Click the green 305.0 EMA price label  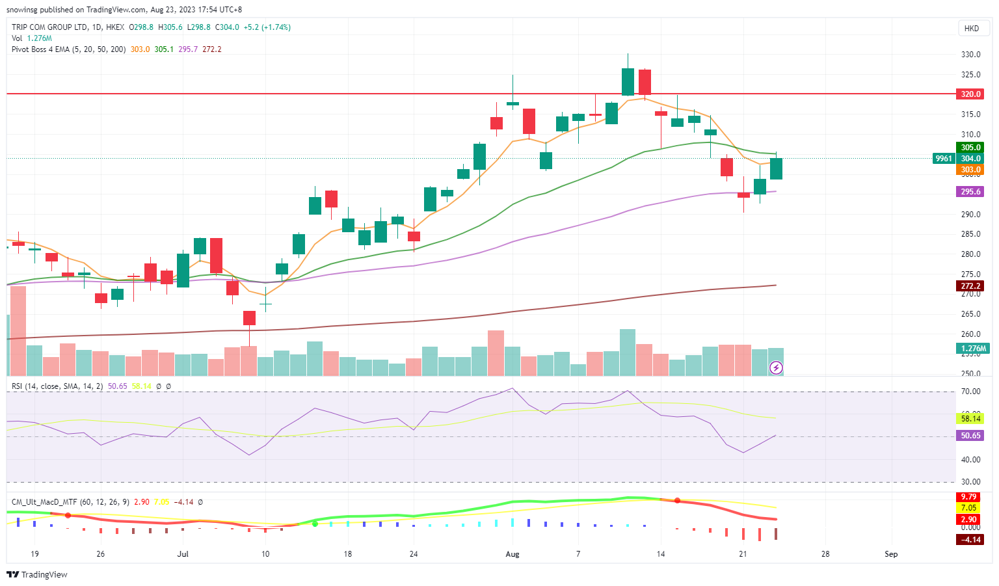pyautogui.click(x=970, y=148)
